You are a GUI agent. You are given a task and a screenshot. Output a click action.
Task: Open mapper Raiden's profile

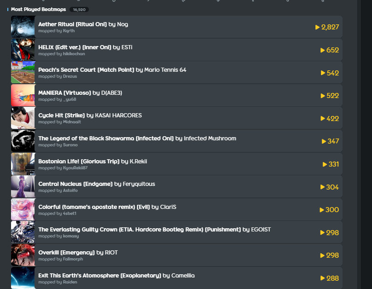70,282
